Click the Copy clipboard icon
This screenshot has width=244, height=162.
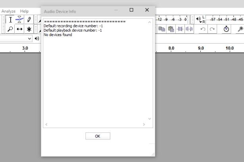pos(161,29)
